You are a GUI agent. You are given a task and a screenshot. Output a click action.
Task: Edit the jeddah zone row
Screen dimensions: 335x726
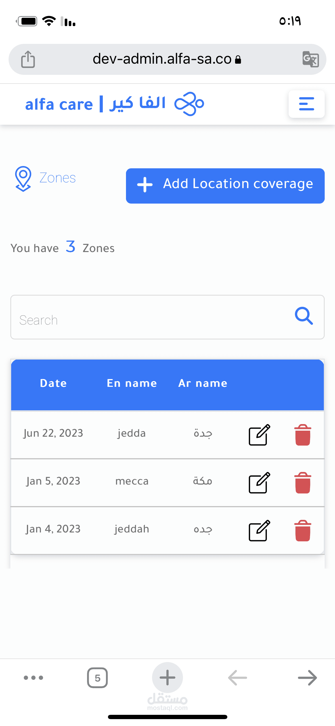coord(259,530)
